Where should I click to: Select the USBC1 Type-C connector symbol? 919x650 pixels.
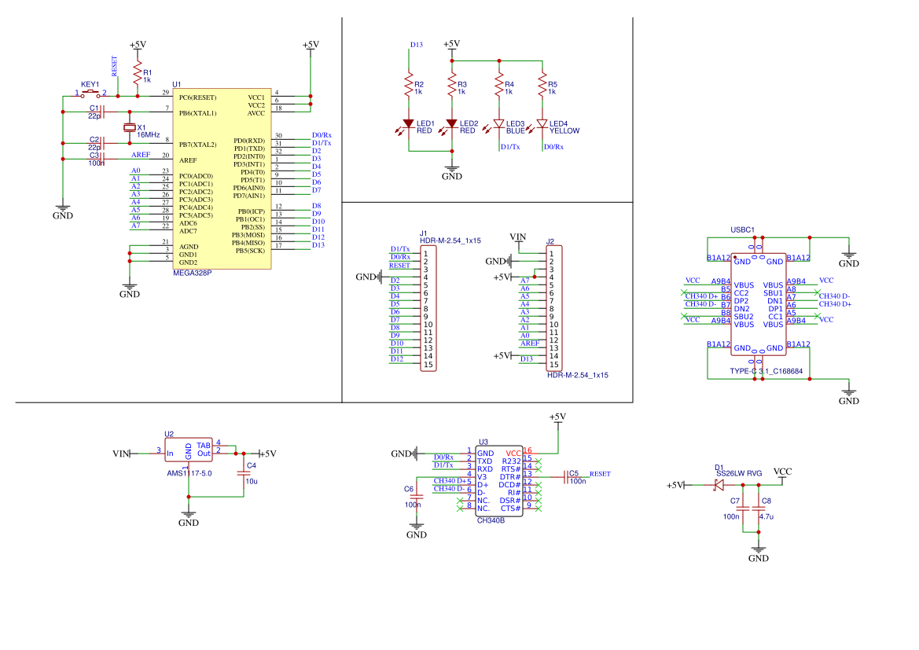pyautogui.click(x=759, y=304)
